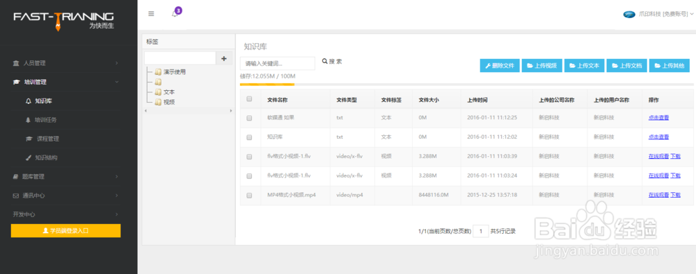696x274 pixels.
Task: Click the tree icon beside 培训任务
Action: click(x=29, y=120)
